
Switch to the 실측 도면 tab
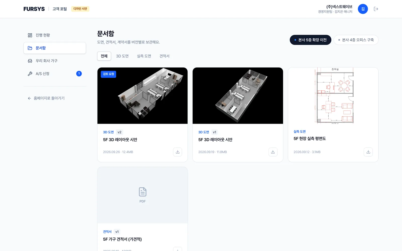[x=144, y=56]
